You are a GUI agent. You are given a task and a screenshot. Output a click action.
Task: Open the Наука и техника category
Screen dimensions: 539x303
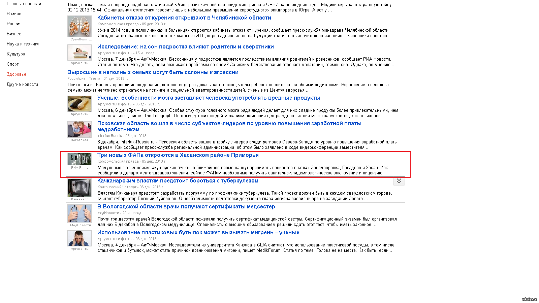tap(23, 44)
